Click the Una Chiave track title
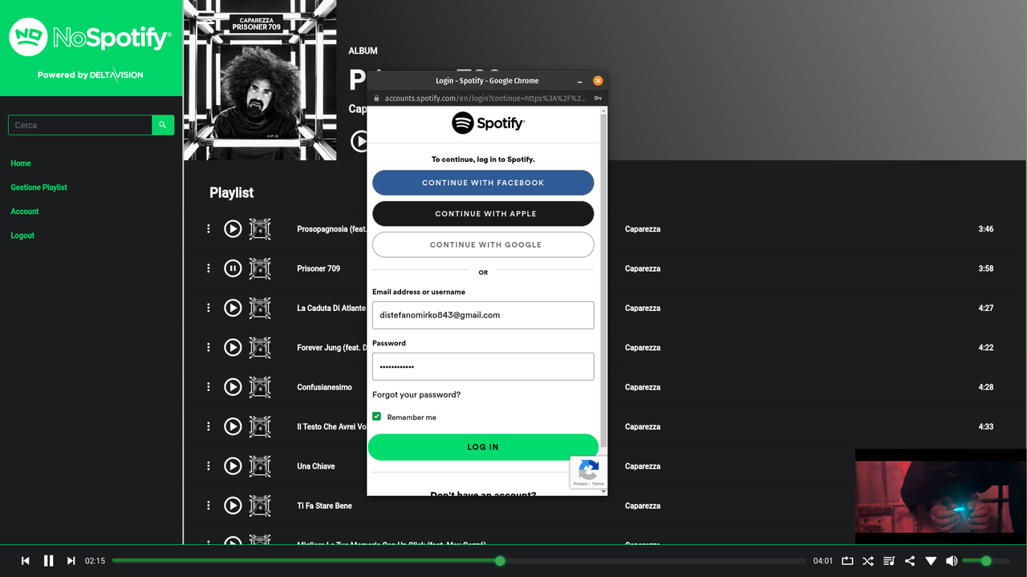The width and height of the screenshot is (1027, 577). pos(316,466)
